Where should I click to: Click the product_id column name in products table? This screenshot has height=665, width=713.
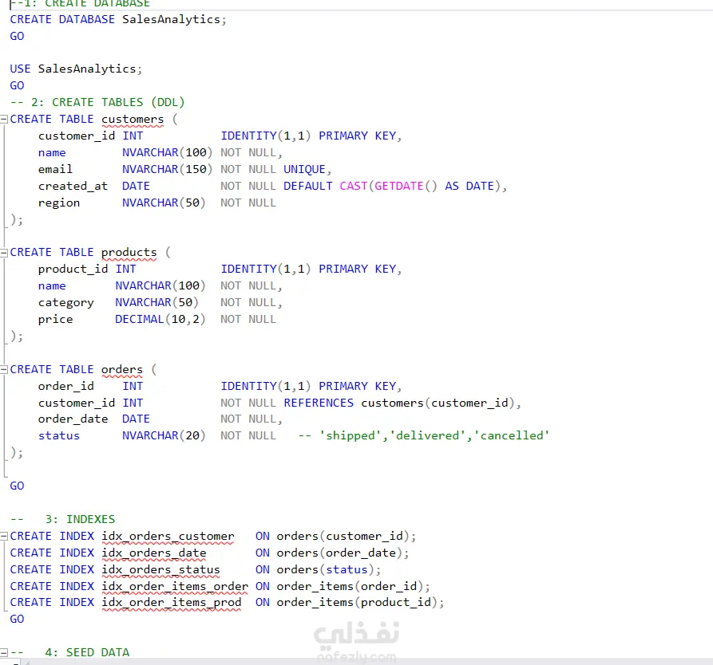pyautogui.click(x=73, y=269)
